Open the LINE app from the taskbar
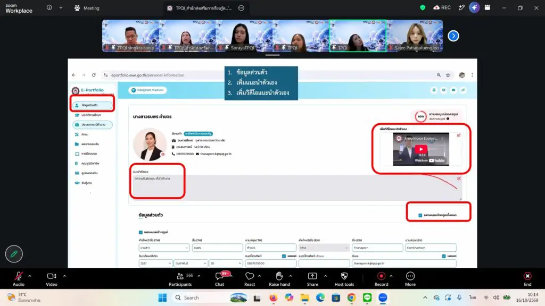 (x=367, y=297)
